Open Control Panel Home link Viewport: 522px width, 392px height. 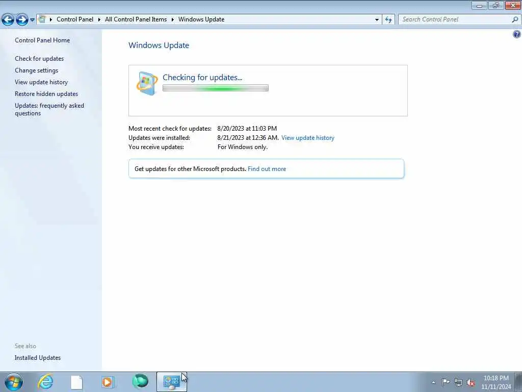pyautogui.click(x=42, y=40)
